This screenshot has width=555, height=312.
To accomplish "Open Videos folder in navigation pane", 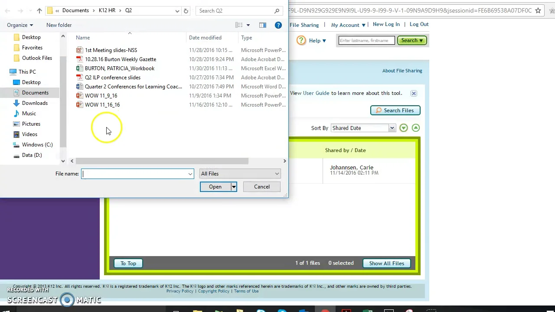I will click(x=29, y=134).
